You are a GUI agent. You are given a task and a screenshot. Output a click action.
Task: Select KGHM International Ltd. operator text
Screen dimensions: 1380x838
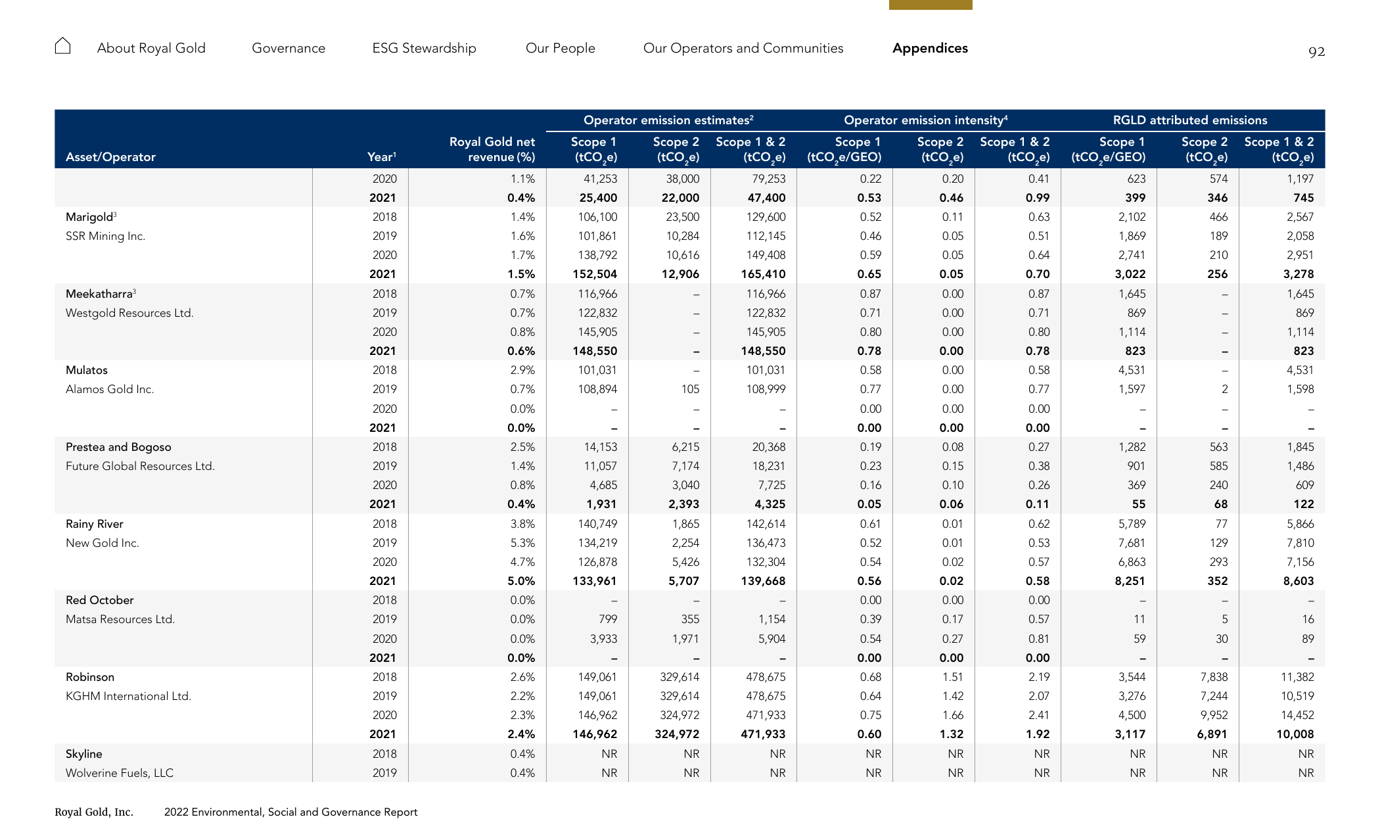pos(128,696)
